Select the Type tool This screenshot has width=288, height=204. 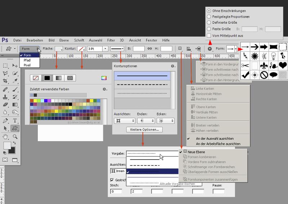[x=15, y=121]
